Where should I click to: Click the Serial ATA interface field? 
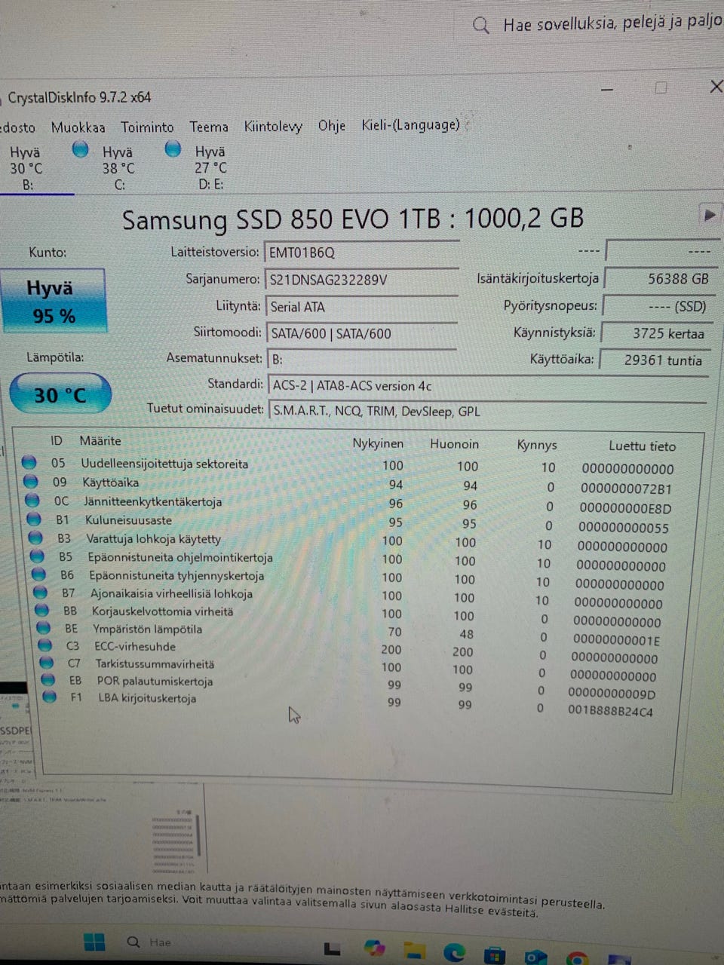pos(361,307)
